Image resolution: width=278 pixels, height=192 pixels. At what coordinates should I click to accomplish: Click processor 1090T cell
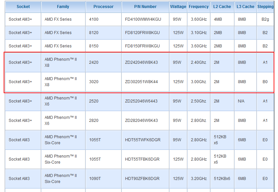tap(103, 179)
